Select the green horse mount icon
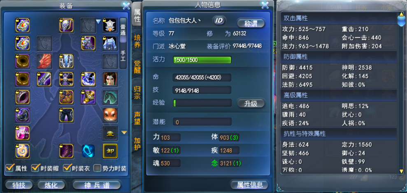 (110, 97)
